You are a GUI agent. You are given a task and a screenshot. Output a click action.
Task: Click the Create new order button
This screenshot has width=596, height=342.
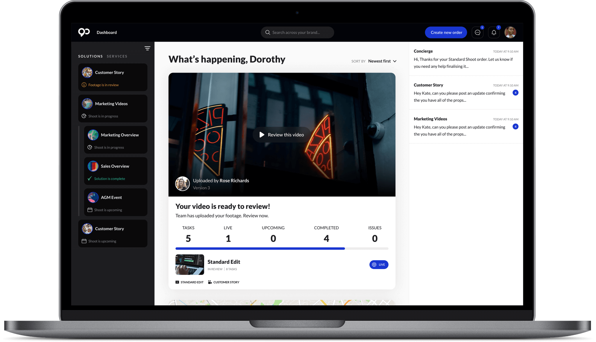[446, 32]
